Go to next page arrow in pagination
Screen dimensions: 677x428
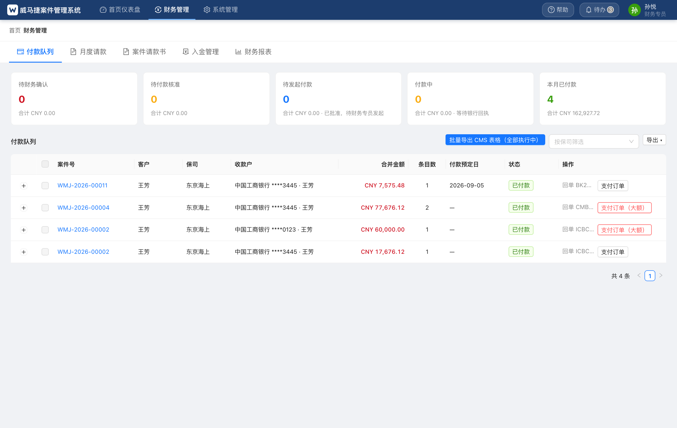click(661, 275)
